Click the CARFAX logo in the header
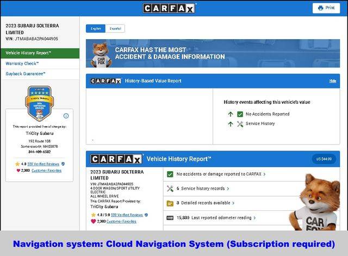The width and height of the screenshot is (348, 256). 169,9
